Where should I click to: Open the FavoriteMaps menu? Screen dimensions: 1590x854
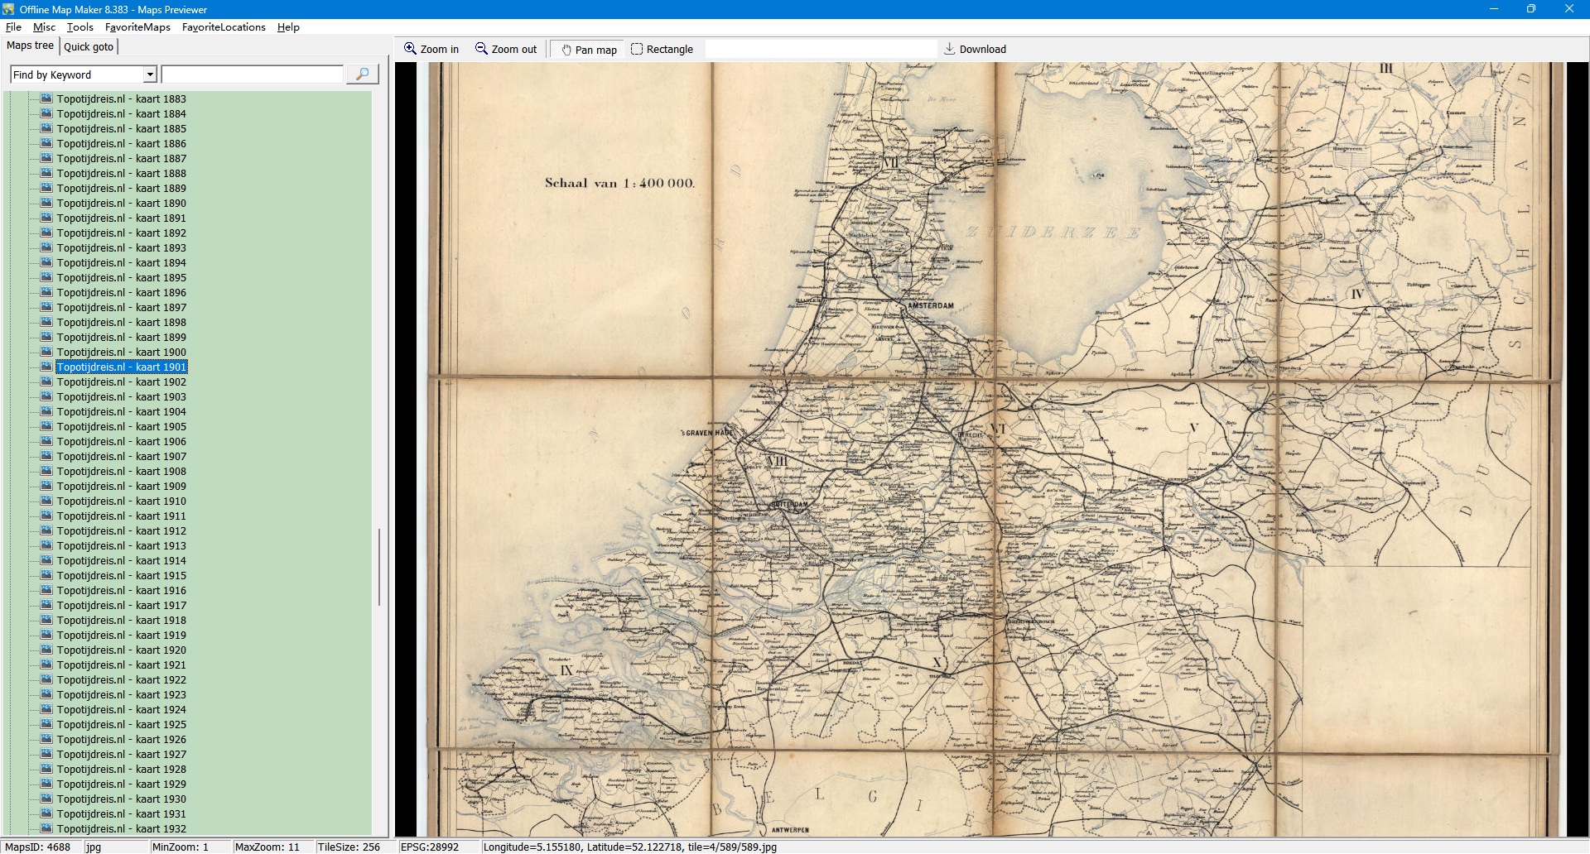(x=137, y=27)
